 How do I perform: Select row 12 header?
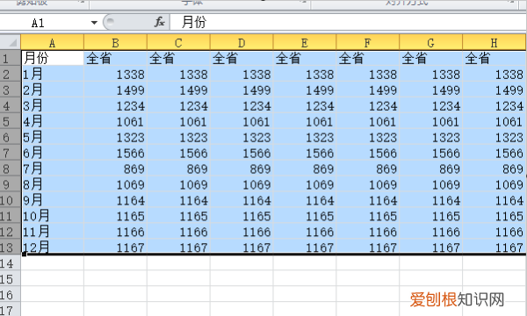pyautogui.click(x=10, y=232)
